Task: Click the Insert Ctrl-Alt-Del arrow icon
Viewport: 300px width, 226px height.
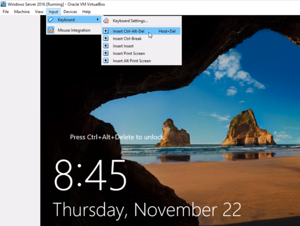Action: 106,31
